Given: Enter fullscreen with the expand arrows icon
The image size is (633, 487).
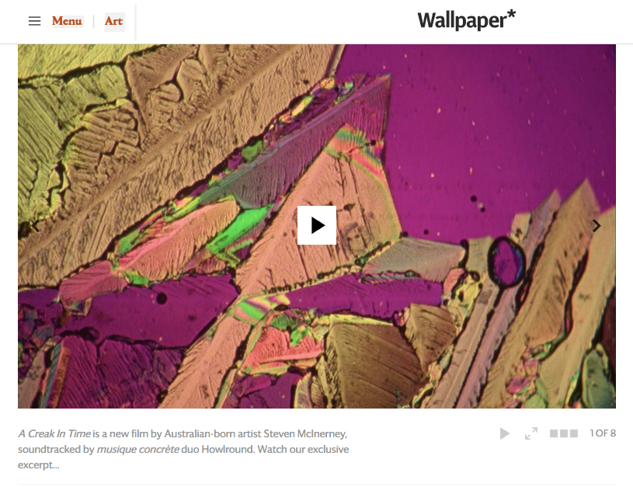Looking at the screenshot, I should (x=531, y=433).
